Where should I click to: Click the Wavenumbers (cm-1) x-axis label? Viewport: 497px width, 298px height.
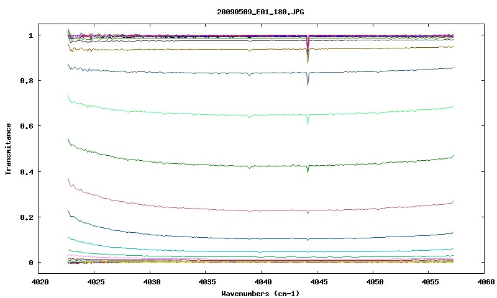pyautogui.click(x=260, y=294)
